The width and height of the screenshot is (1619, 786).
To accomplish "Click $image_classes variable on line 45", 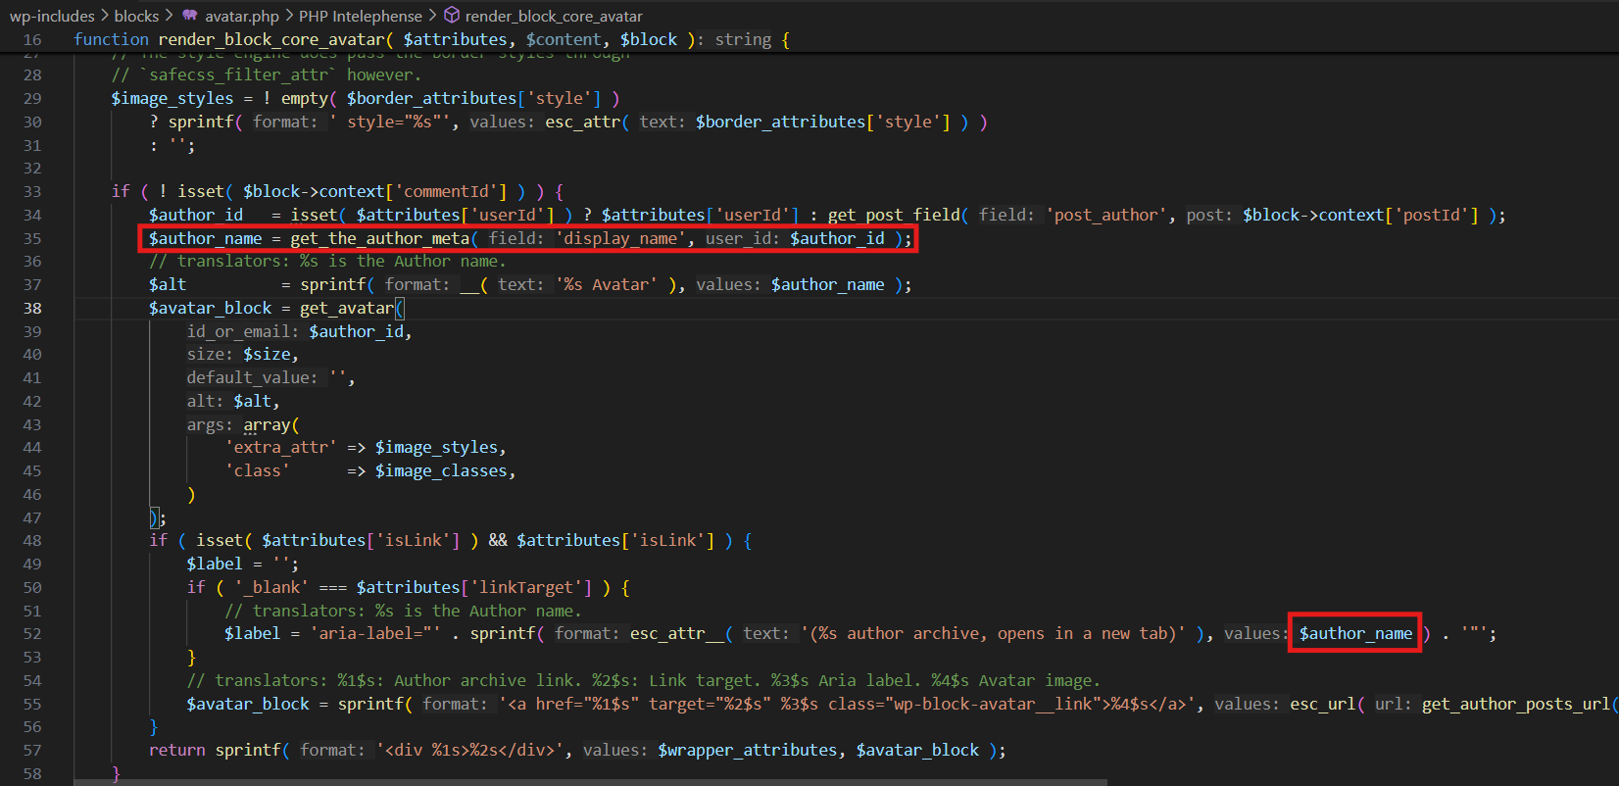I will pos(441,471).
